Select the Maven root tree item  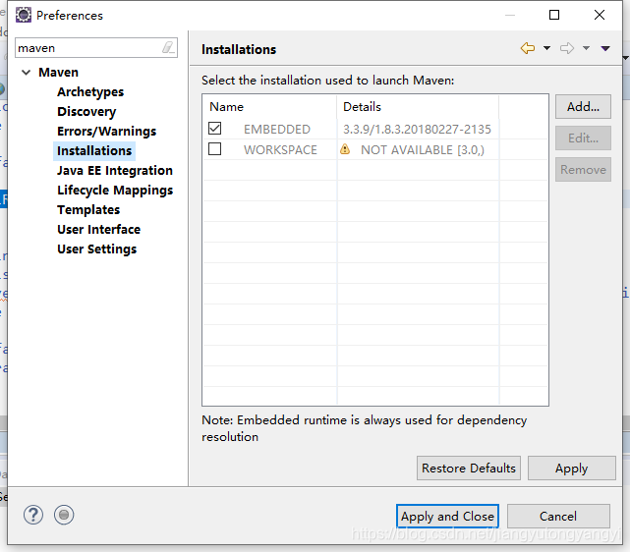58,73
